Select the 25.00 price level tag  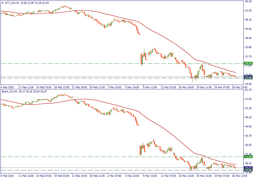248,170
